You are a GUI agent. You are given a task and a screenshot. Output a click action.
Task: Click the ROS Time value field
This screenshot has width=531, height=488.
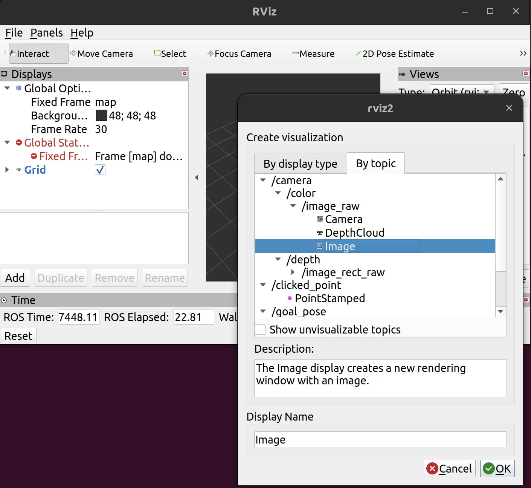(x=79, y=317)
